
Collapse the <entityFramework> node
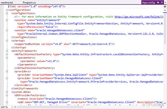pyautogui.click(x=7, y=51)
